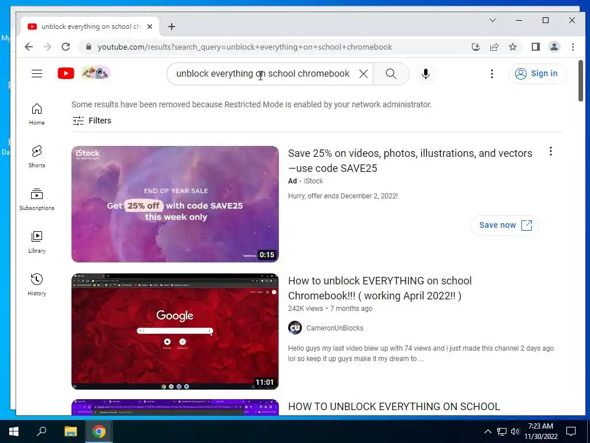This screenshot has height=443, width=590.
Task: Open the red Google video thumbnail
Action: (175, 331)
